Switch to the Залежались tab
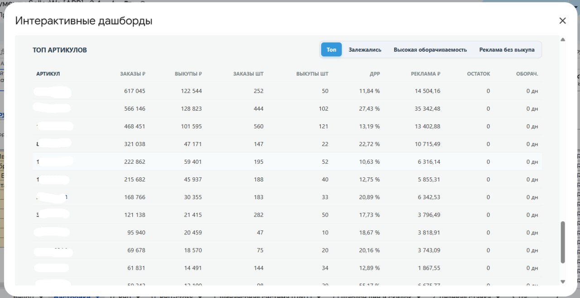Image resolution: width=580 pixels, height=298 pixels. pyautogui.click(x=365, y=50)
